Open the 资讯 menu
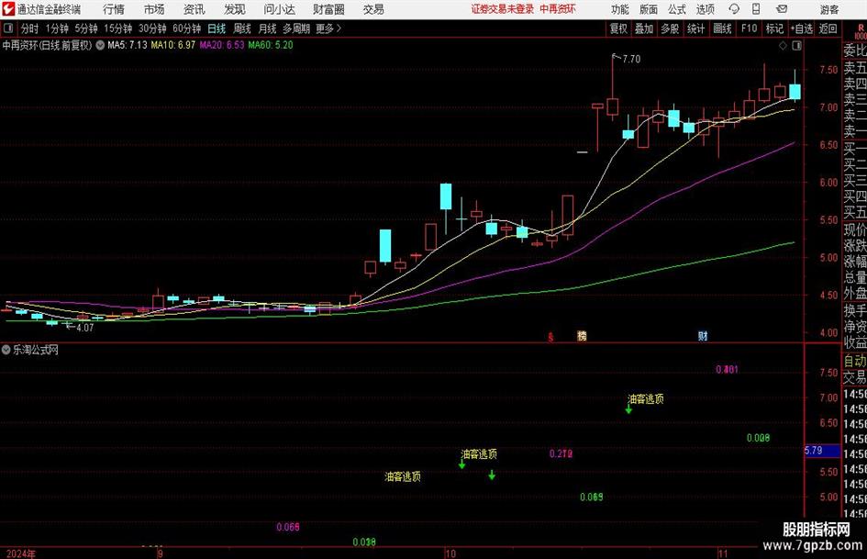Image resolution: width=867 pixels, height=559 pixels. (x=195, y=9)
